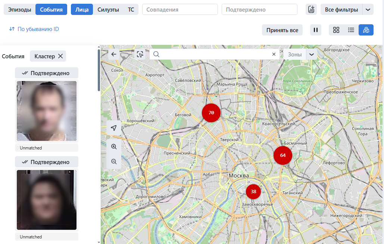The width and height of the screenshot is (384, 244).
Task: Confirm the first event with Подтверждено
Action: [46, 72]
